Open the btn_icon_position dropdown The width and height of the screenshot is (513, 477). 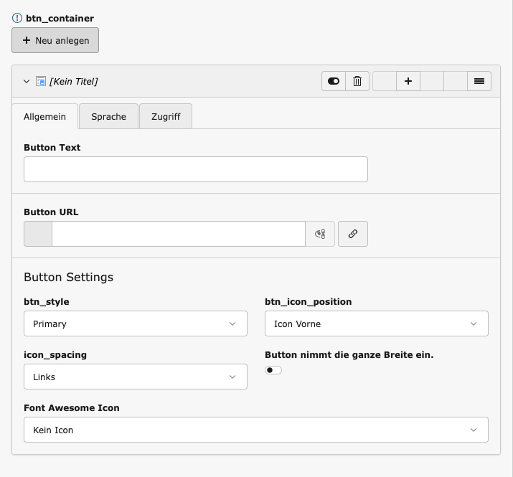coord(376,323)
